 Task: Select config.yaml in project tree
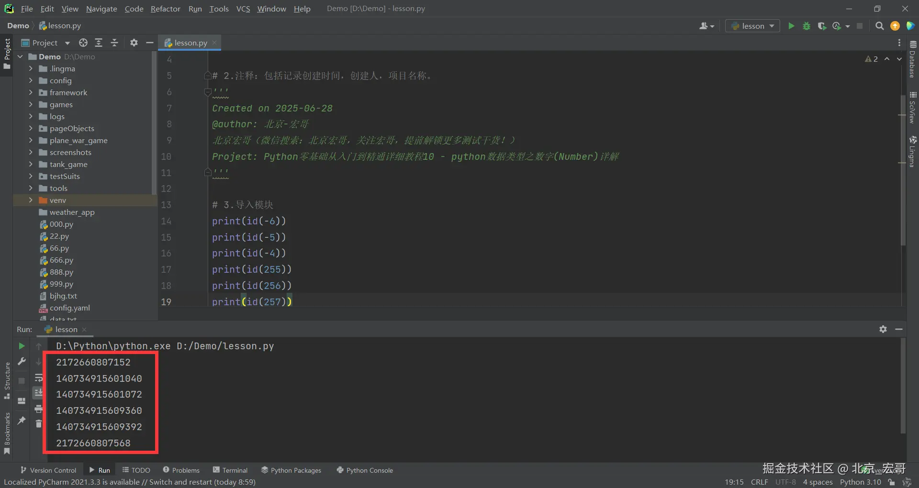[x=69, y=308]
